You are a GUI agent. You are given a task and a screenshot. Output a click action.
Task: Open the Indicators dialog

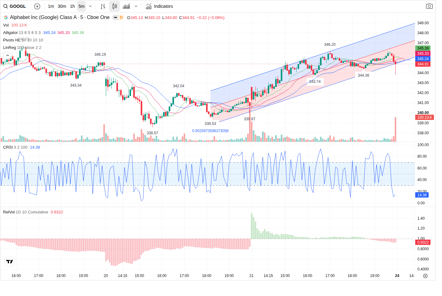click(159, 6)
